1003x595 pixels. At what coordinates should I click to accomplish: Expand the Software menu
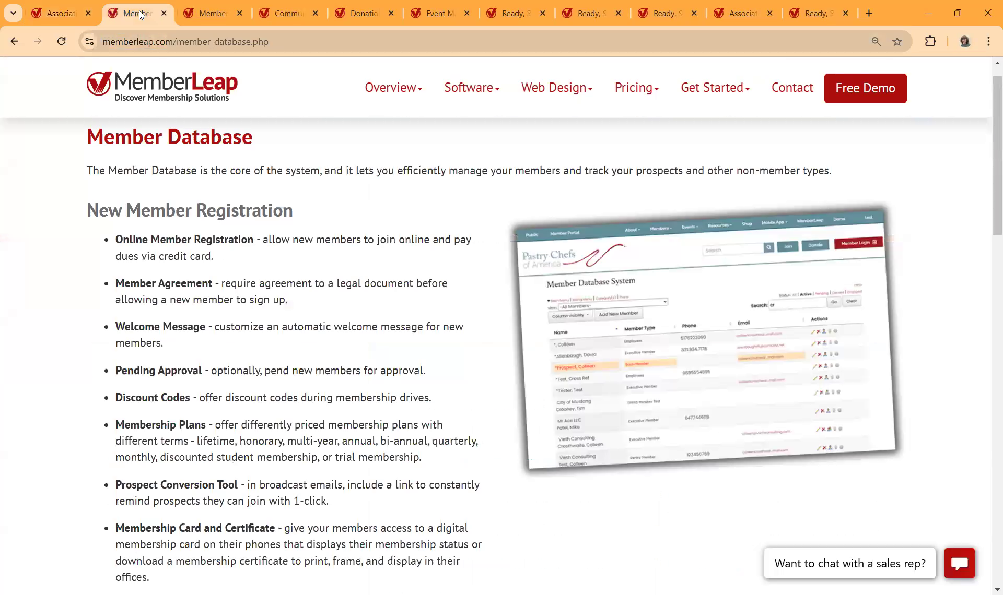(x=472, y=88)
